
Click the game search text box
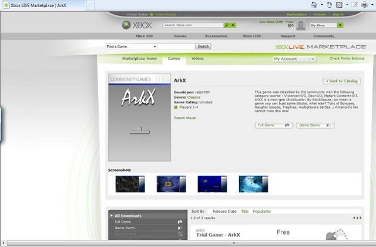(x=176, y=46)
